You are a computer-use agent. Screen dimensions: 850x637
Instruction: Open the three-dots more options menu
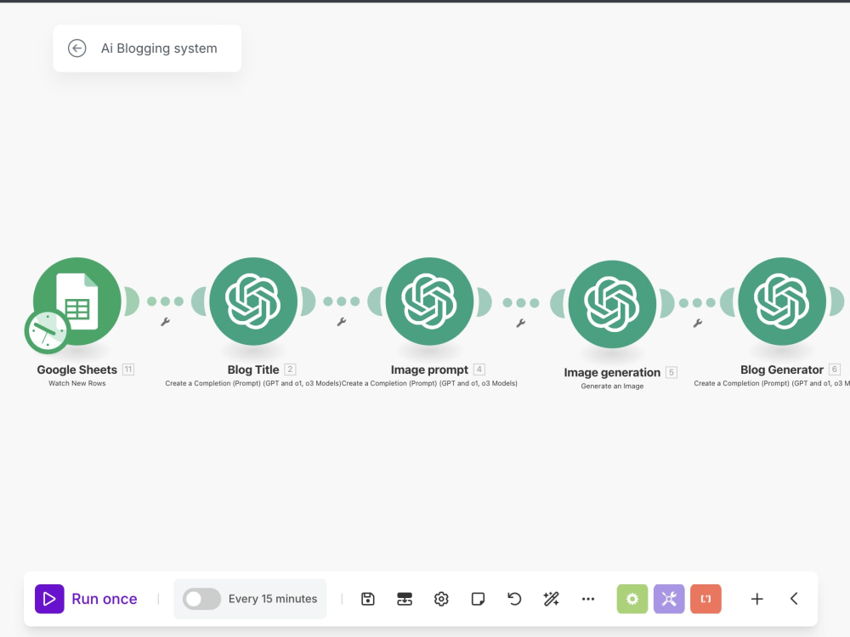588,599
